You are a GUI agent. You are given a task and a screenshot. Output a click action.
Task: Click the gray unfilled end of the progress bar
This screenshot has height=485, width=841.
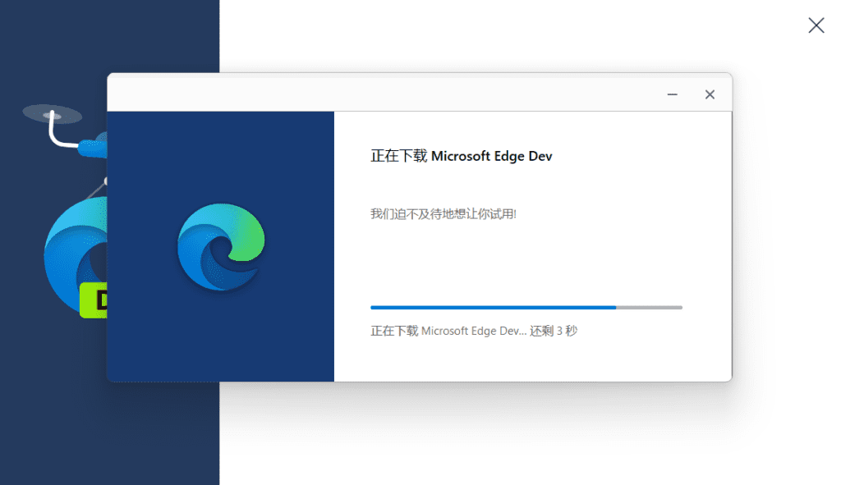tap(649, 308)
